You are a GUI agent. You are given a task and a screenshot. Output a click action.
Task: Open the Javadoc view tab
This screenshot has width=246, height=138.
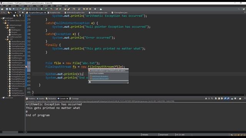click(x=41, y=99)
